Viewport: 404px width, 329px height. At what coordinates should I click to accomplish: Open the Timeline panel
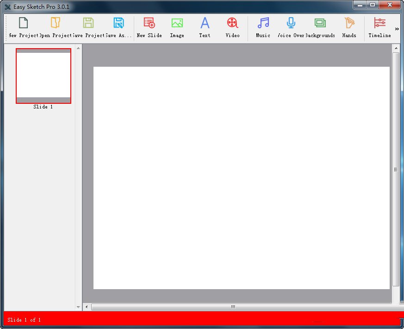(379, 23)
